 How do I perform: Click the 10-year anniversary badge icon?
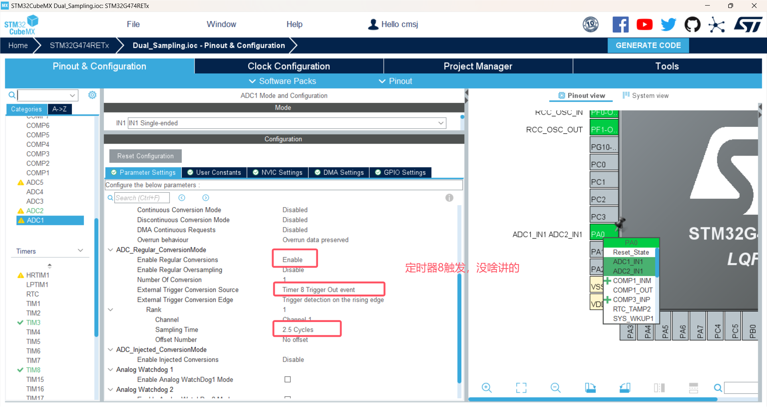pos(590,25)
